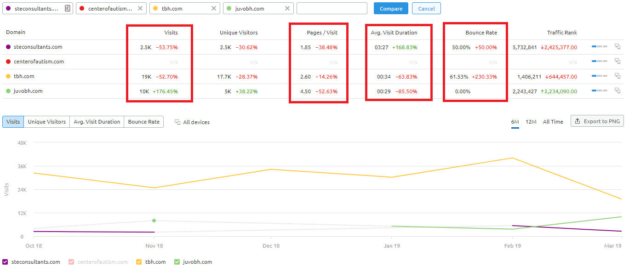Viewport: 629px width, 272px height.
Task: Select 6M time range
Action: [515, 122]
